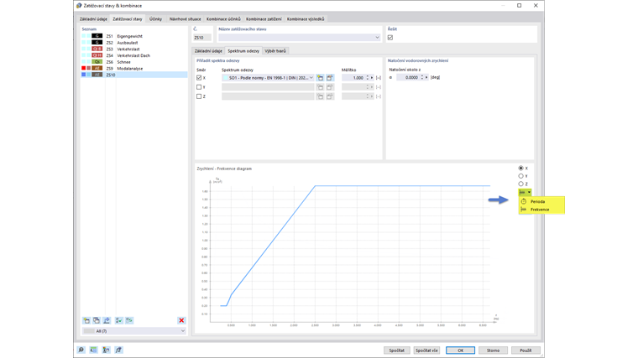Click the rotation angle field 0.0000
638x358 pixels.
408,77
